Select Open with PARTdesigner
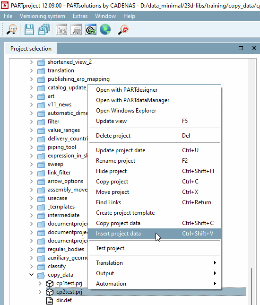This screenshot has height=305, width=260. tap(155, 90)
